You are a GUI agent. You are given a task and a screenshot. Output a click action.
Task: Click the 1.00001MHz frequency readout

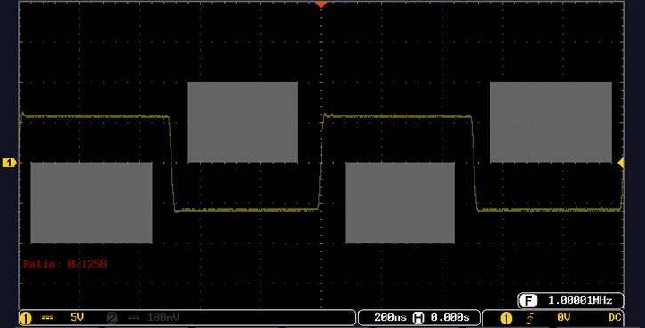pos(580,300)
